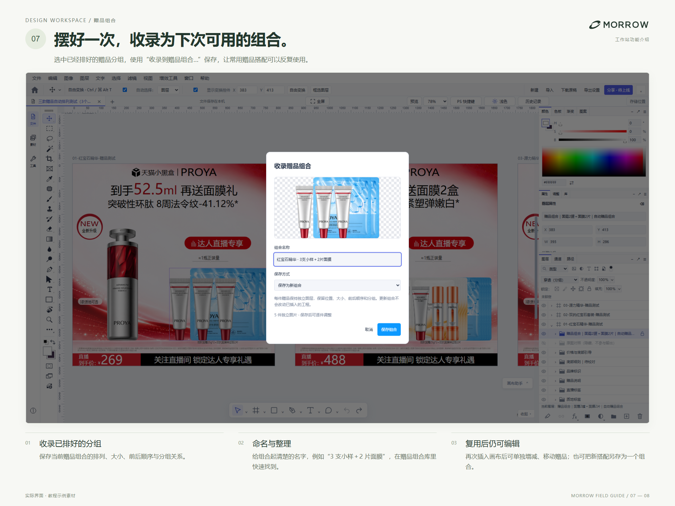675x506 pixels.
Task: Toggle the checkbox before 自动选择
Action: (x=125, y=90)
